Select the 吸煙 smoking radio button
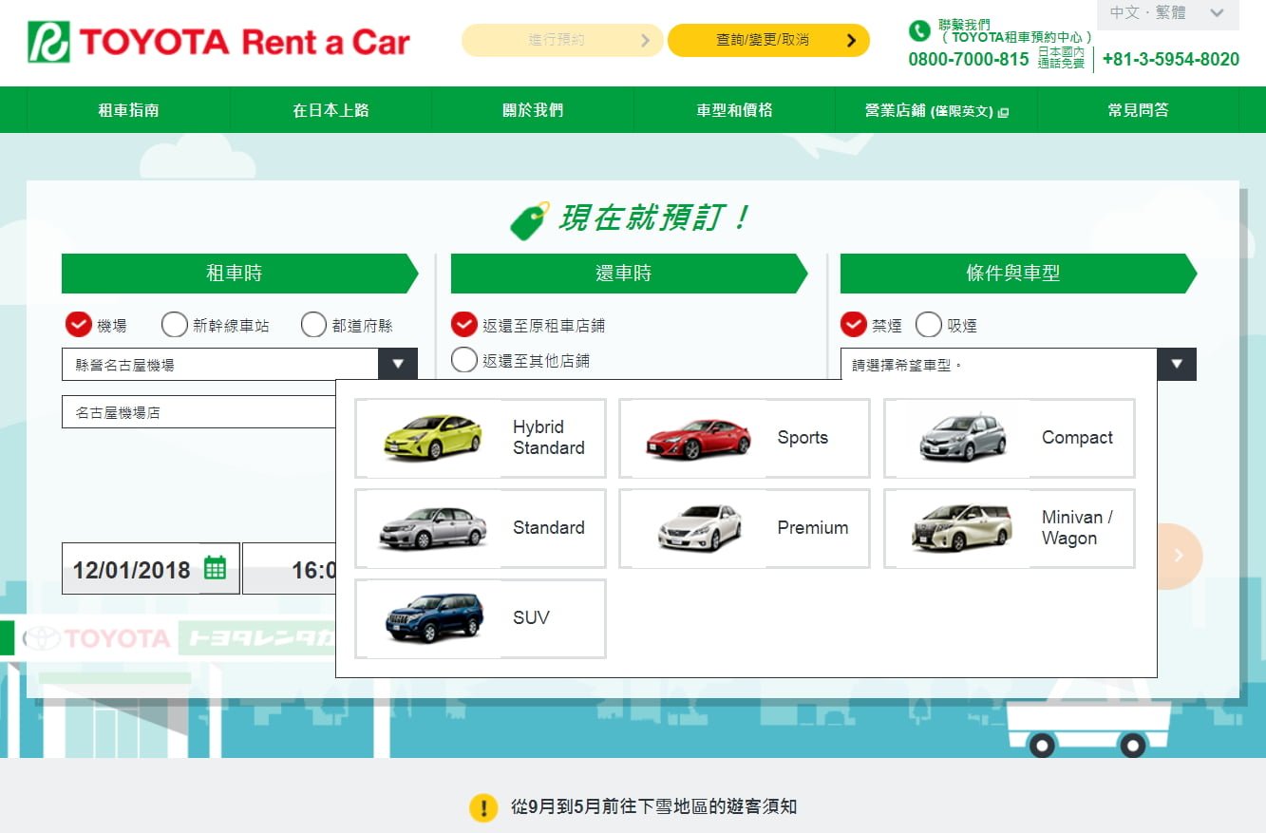The image size is (1266, 833). [x=928, y=325]
